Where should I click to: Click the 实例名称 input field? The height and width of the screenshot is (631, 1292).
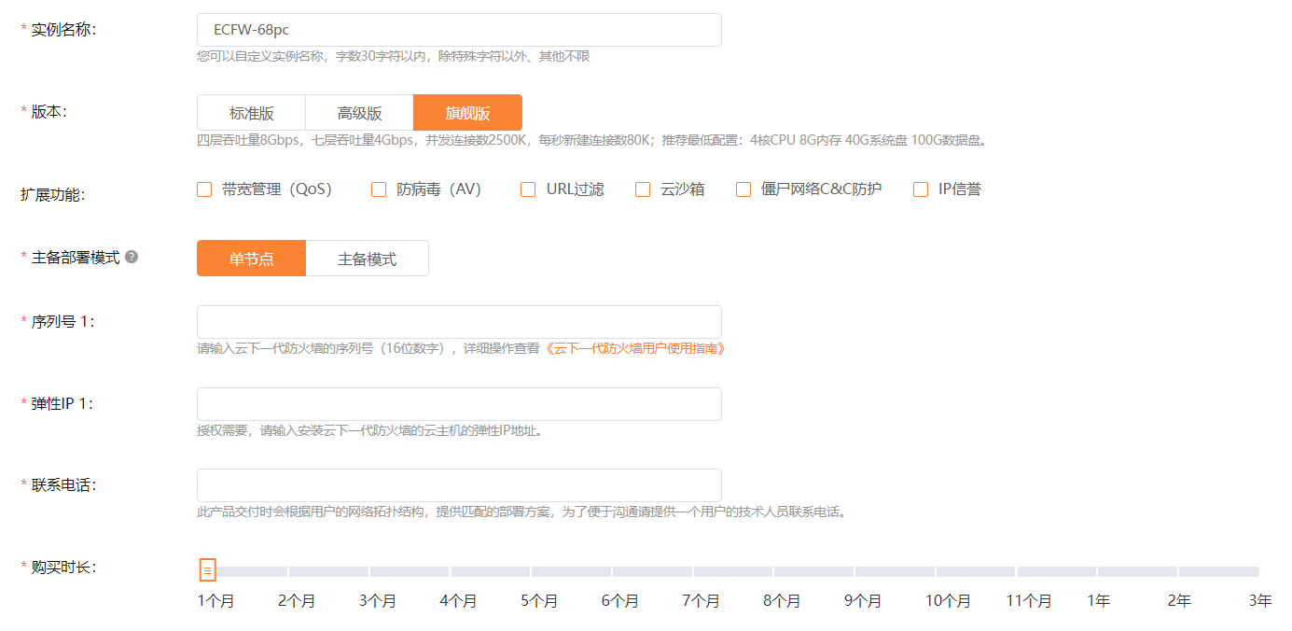tap(459, 30)
